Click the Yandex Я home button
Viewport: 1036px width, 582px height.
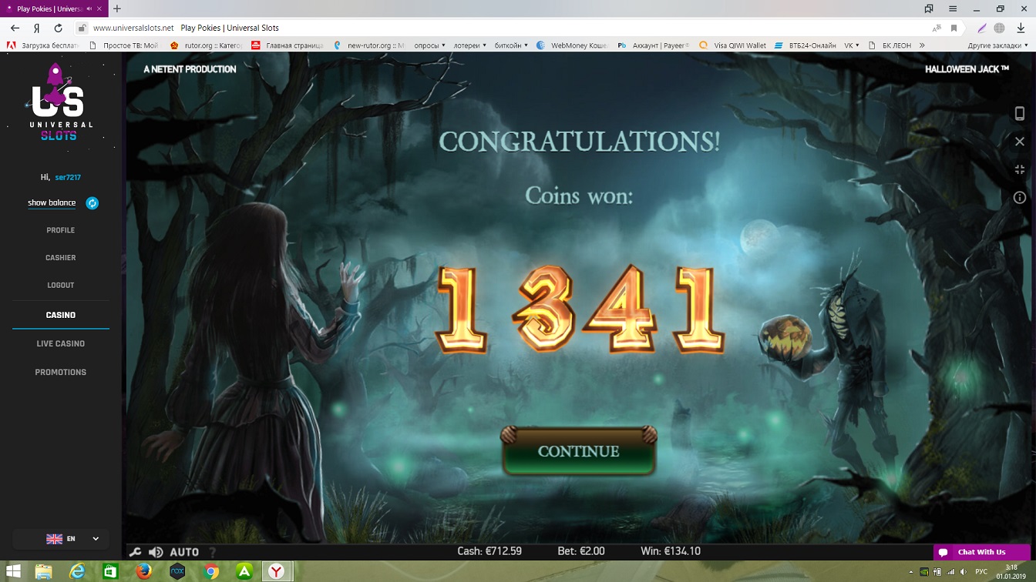pos(36,28)
